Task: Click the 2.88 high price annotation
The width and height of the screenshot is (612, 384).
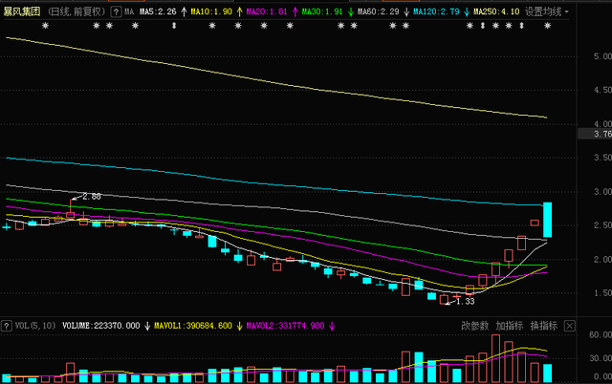Action: [x=92, y=197]
